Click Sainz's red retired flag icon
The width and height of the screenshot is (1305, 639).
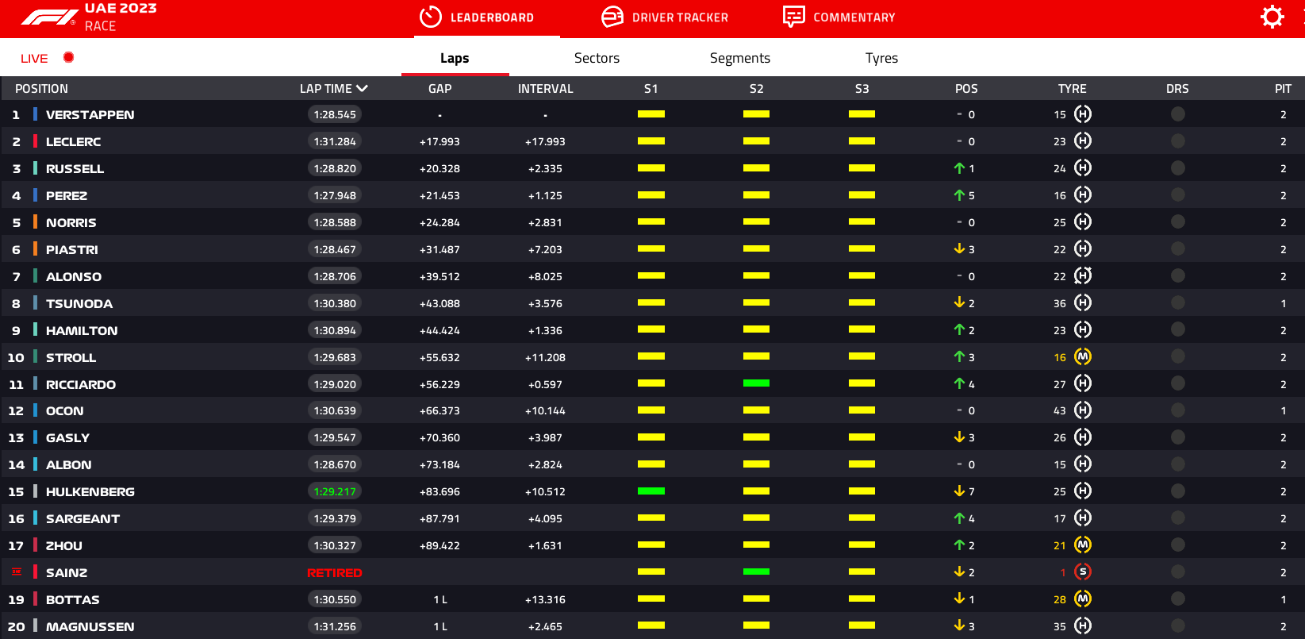[17, 572]
